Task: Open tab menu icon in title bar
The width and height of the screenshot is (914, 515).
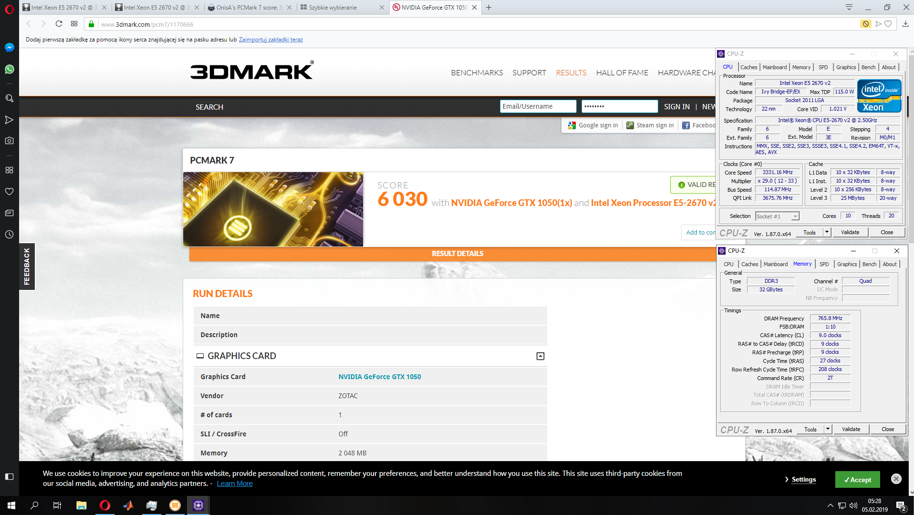Action: click(849, 7)
